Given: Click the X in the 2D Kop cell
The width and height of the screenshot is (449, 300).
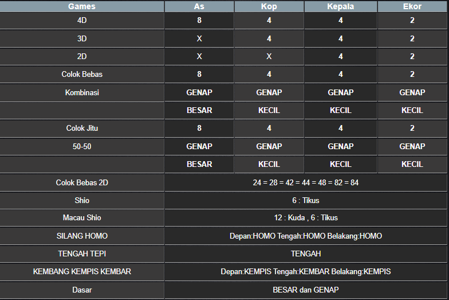Looking at the screenshot, I should tap(269, 57).
